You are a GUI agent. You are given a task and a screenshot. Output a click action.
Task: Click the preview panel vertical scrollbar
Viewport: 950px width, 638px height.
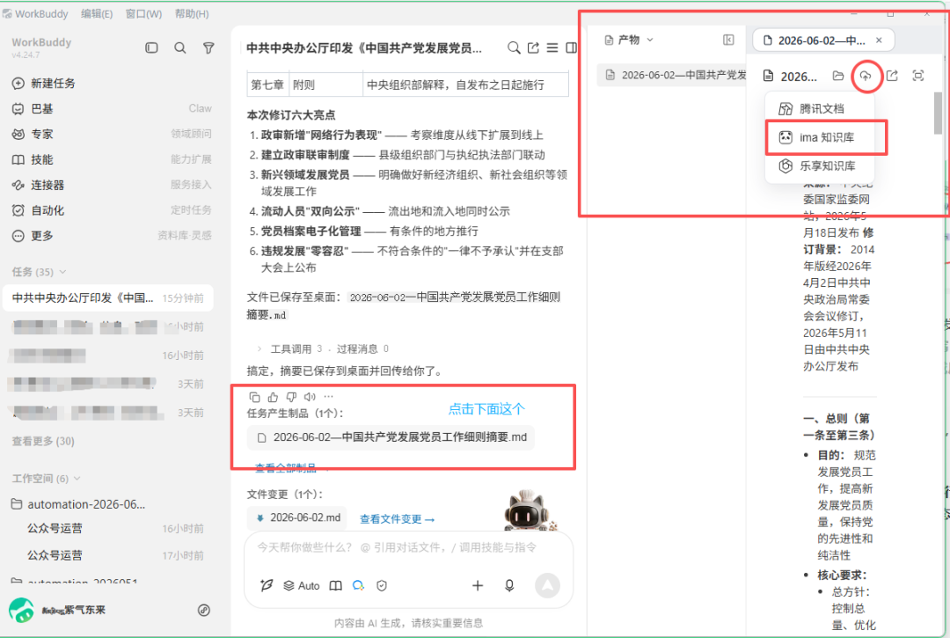click(x=938, y=114)
